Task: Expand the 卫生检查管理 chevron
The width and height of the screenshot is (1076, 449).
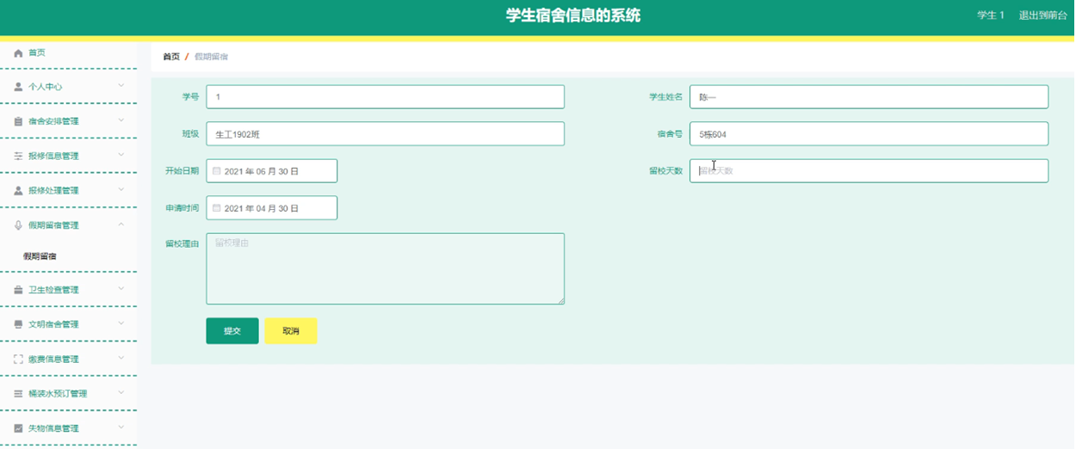Action: 121,289
